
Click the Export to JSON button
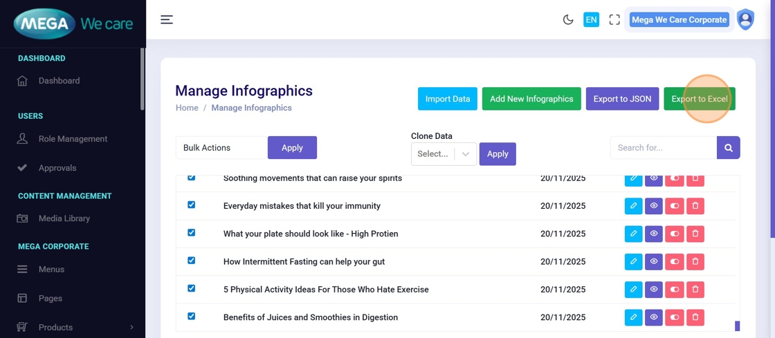tap(622, 99)
